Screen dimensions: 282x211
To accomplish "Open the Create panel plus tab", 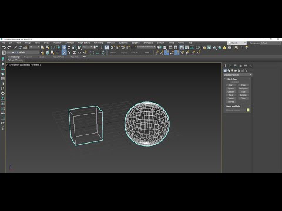I will coord(225,66).
